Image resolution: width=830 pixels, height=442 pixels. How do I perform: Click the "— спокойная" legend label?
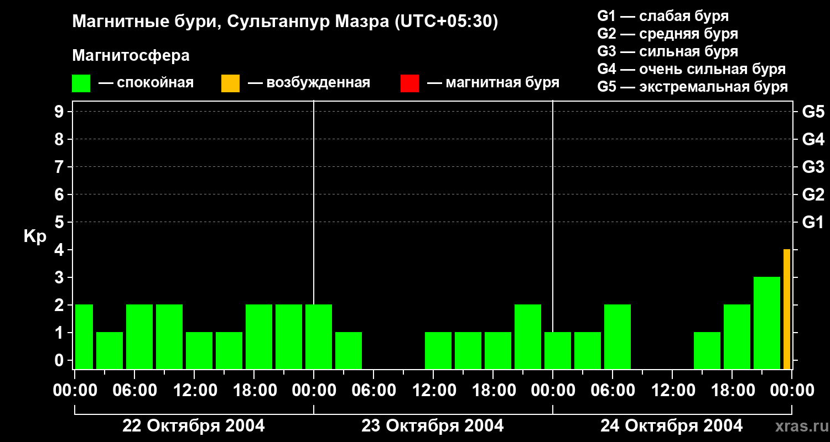click(146, 83)
